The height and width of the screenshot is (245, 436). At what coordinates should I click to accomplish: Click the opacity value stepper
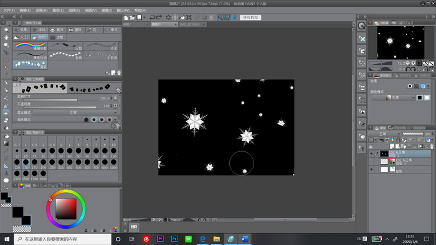coord(111,106)
